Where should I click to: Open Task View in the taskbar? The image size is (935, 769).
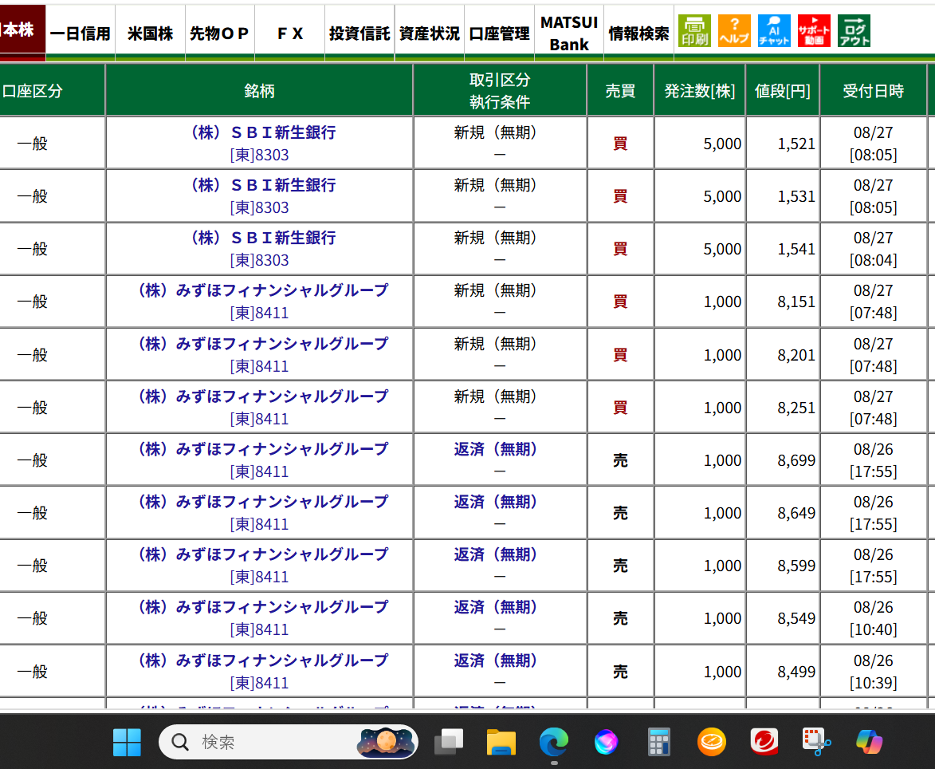coord(449,742)
